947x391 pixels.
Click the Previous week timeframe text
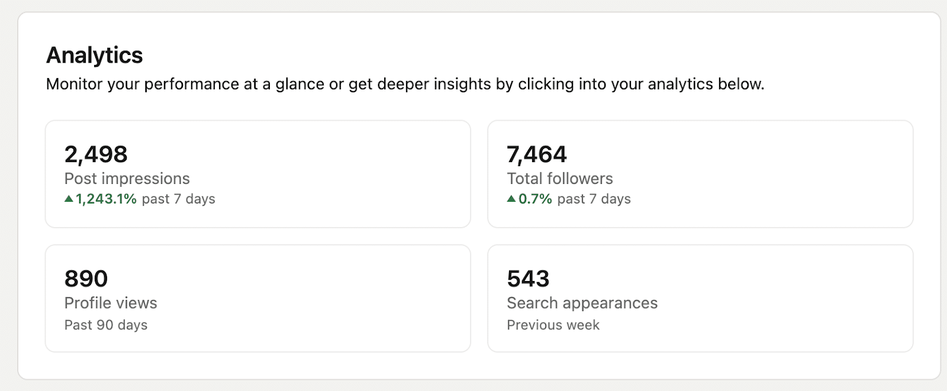click(553, 325)
